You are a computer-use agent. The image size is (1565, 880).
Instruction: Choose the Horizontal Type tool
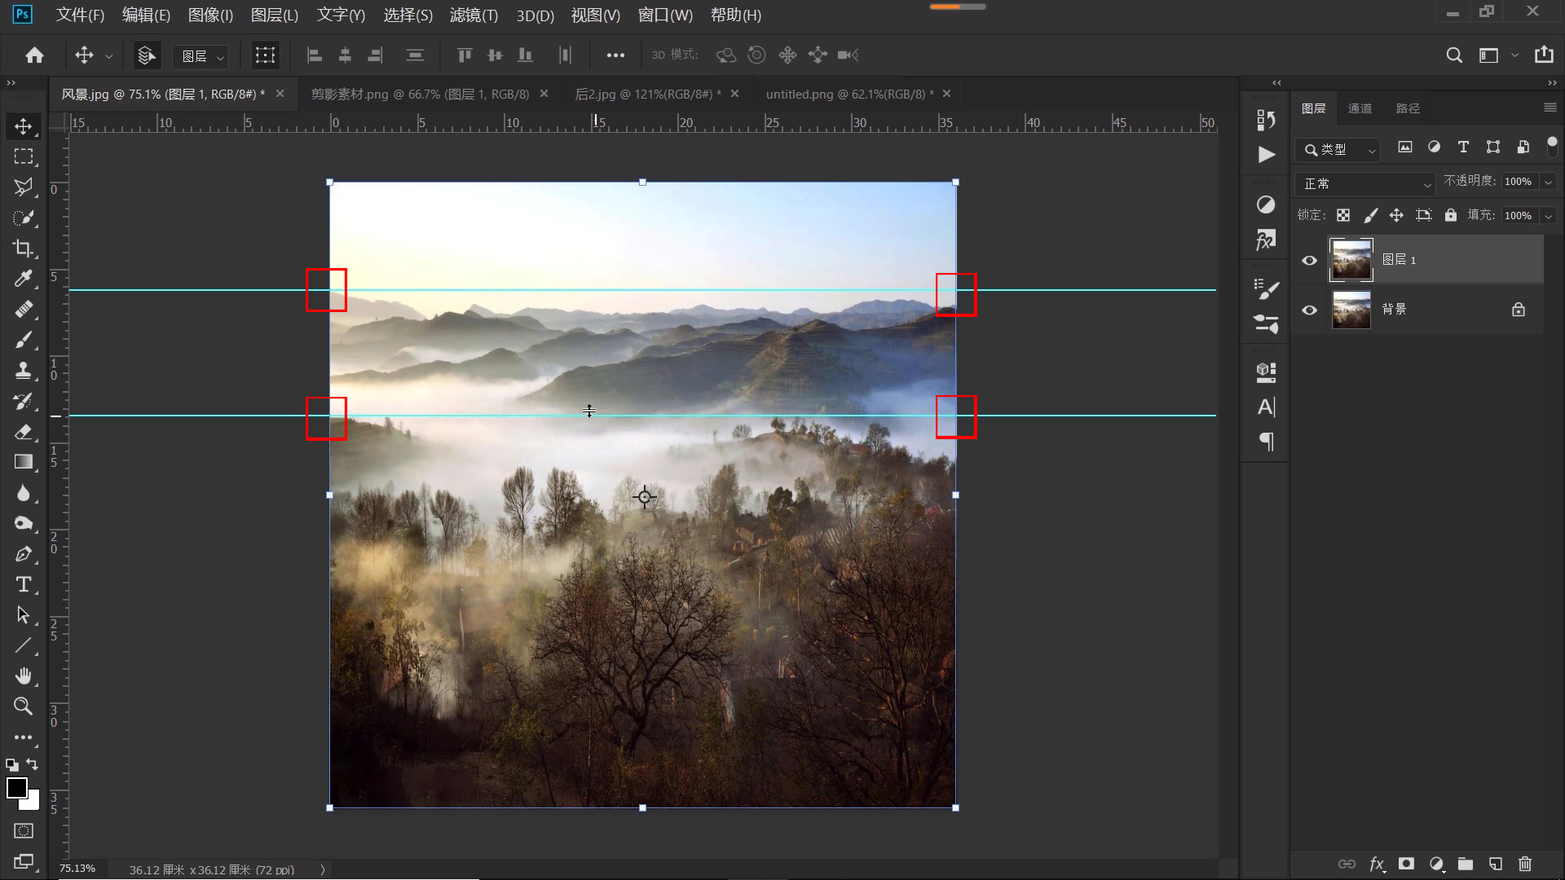(x=24, y=584)
